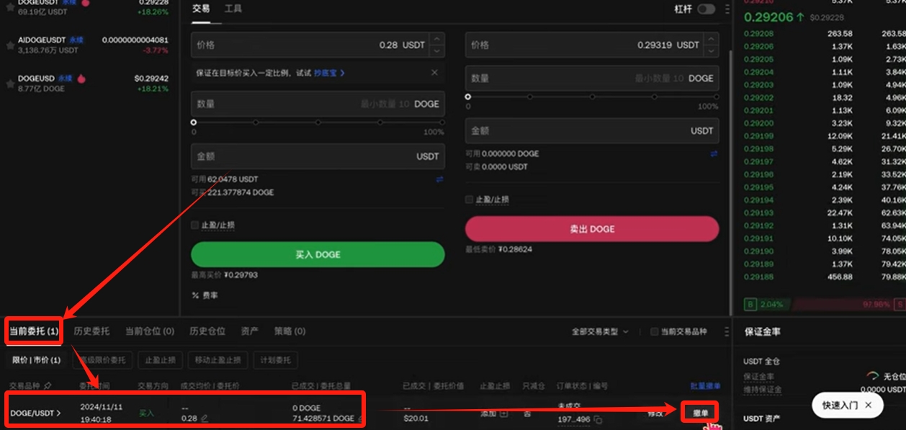The height and width of the screenshot is (430, 906).
Task: Click the 批量撤单 link
Action: coord(706,385)
